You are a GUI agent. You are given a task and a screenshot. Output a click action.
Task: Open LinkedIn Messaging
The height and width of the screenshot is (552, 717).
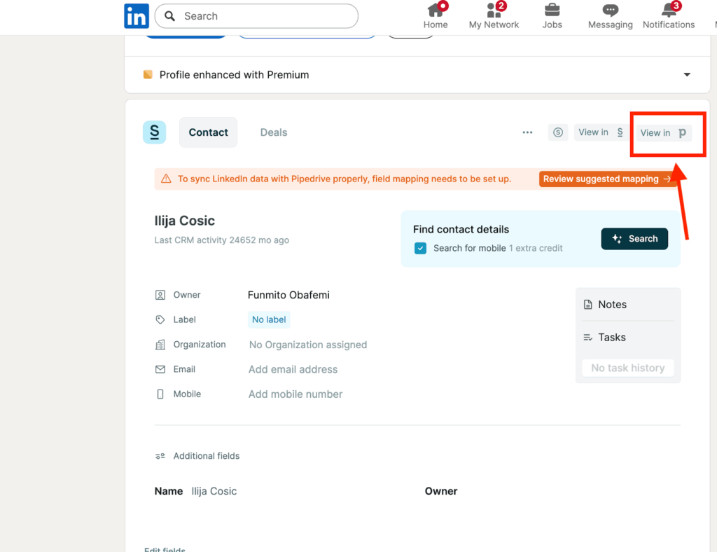[609, 15]
